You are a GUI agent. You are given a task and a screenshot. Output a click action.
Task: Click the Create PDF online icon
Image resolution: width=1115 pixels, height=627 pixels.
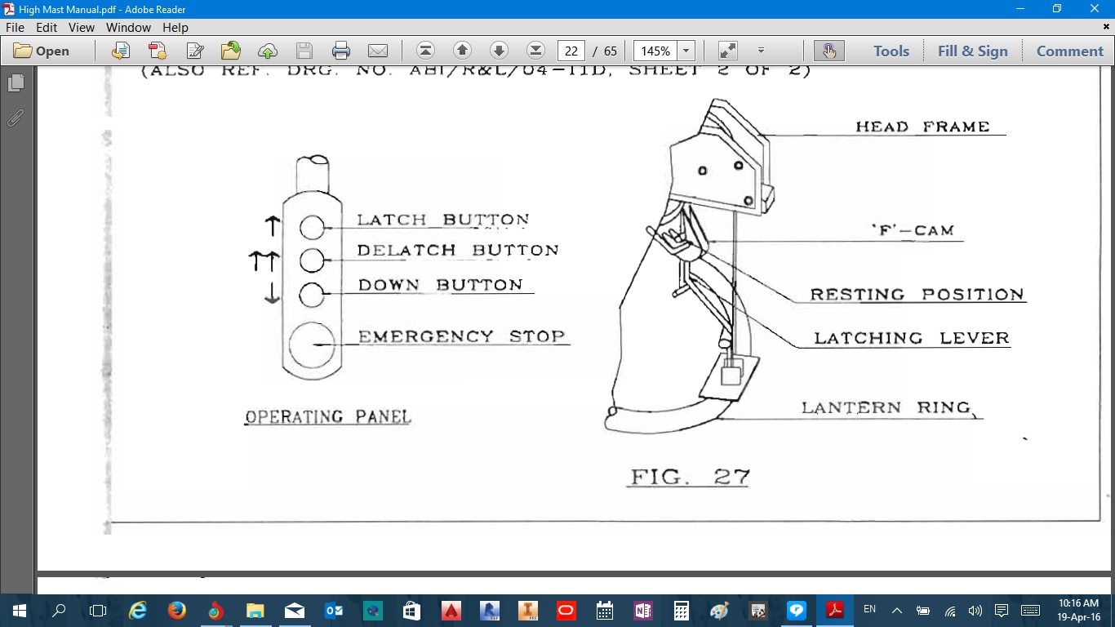(158, 51)
